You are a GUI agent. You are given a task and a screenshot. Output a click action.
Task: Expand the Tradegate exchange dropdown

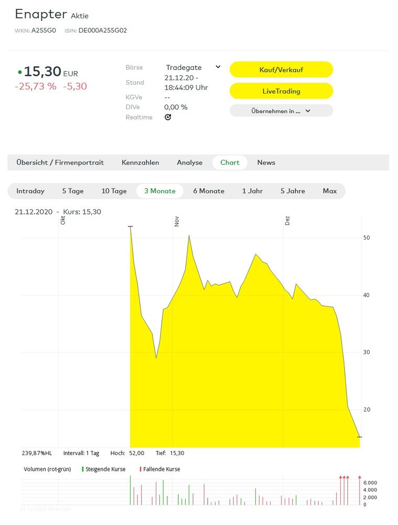(193, 67)
